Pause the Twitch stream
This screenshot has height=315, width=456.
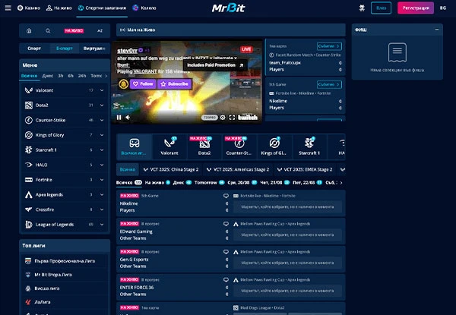click(119, 118)
